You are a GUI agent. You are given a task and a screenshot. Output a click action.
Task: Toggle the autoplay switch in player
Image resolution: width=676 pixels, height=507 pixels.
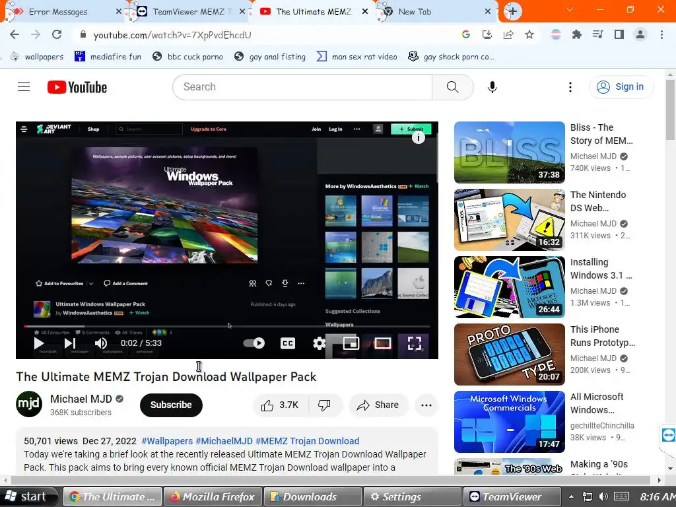pyautogui.click(x=254, y=343)
